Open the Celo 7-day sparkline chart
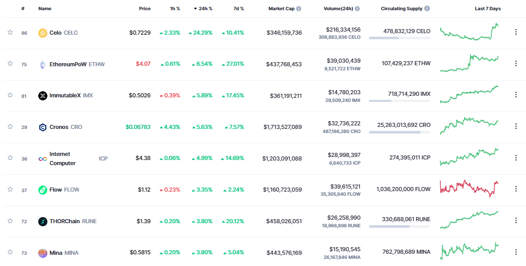Screen dimensions: 526x266 click(x=469, y=32)
